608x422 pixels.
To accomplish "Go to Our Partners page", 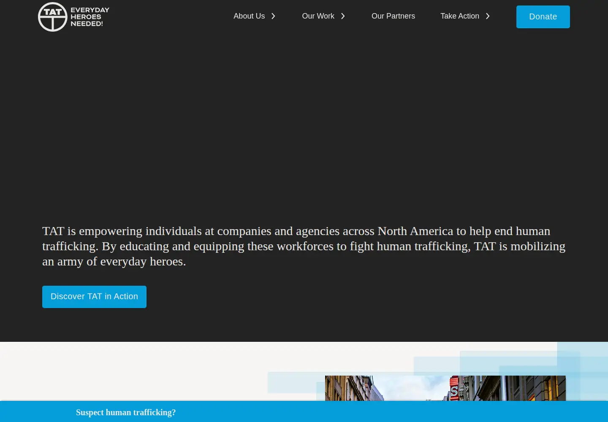I will pos(393,16).
